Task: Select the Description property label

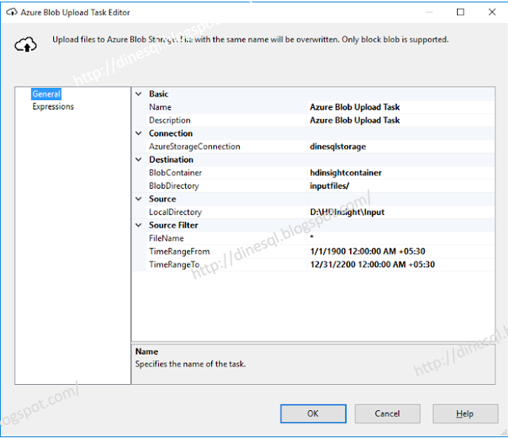Action: click(169, 121)
